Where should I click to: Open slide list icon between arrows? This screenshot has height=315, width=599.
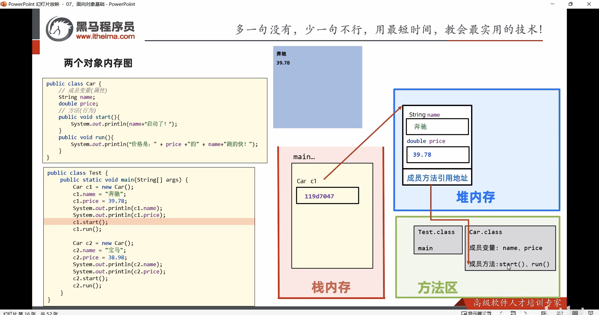tap(513, 313)
